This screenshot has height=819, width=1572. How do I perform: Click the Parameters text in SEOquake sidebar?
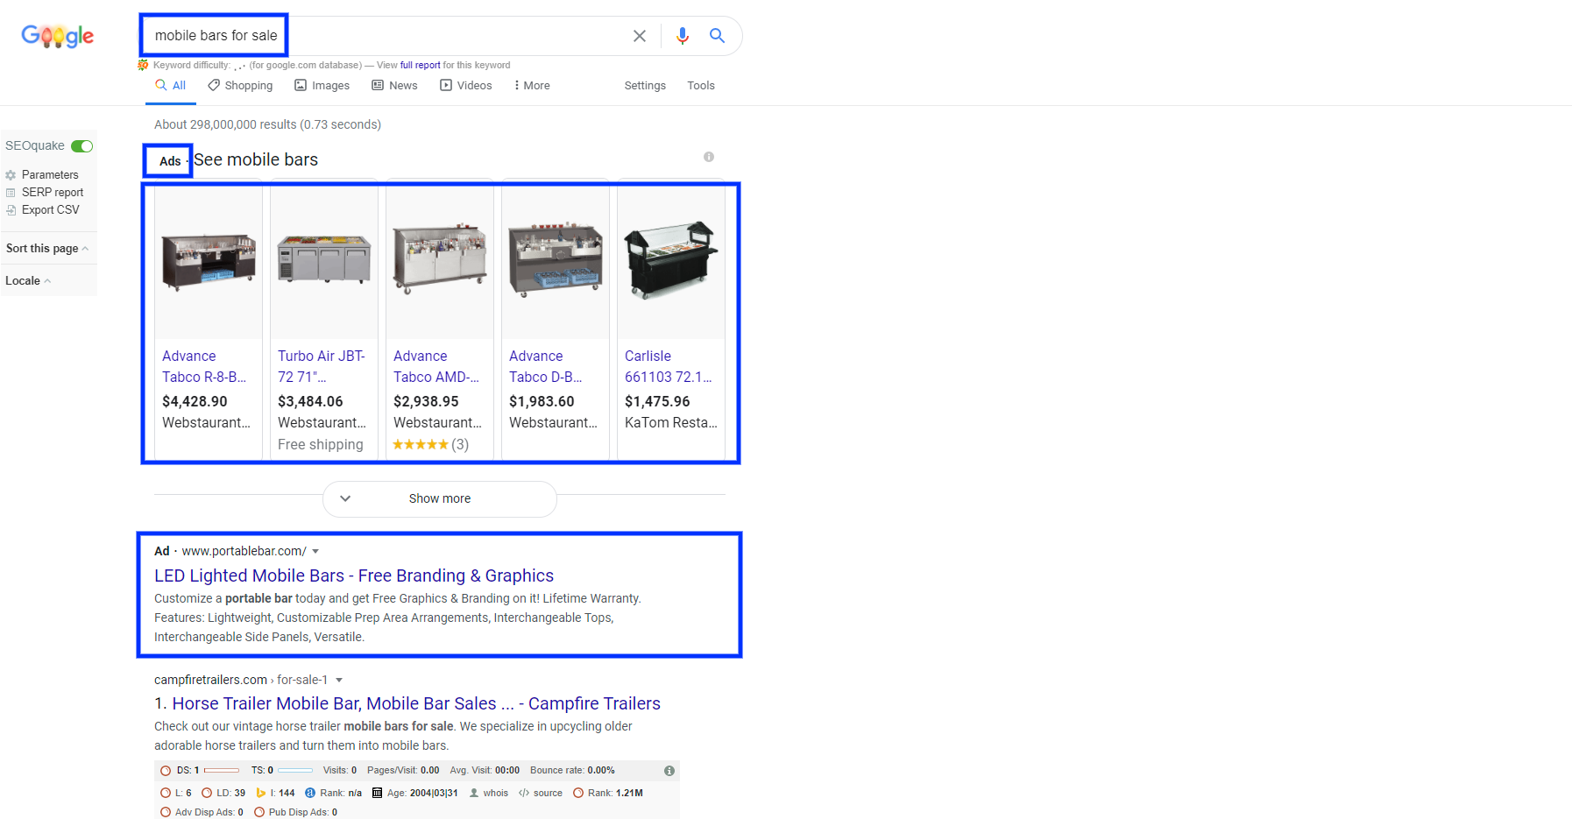(50, 175)
